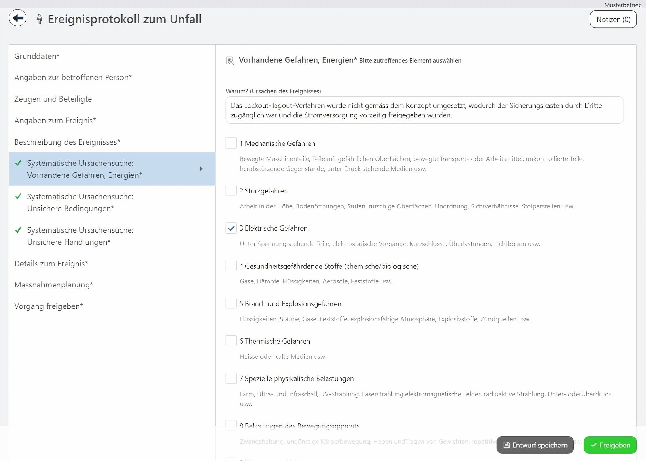Click the person icon beside the title
The height and width of the screenshot is (461, 646).
click(x=39, y=19)
